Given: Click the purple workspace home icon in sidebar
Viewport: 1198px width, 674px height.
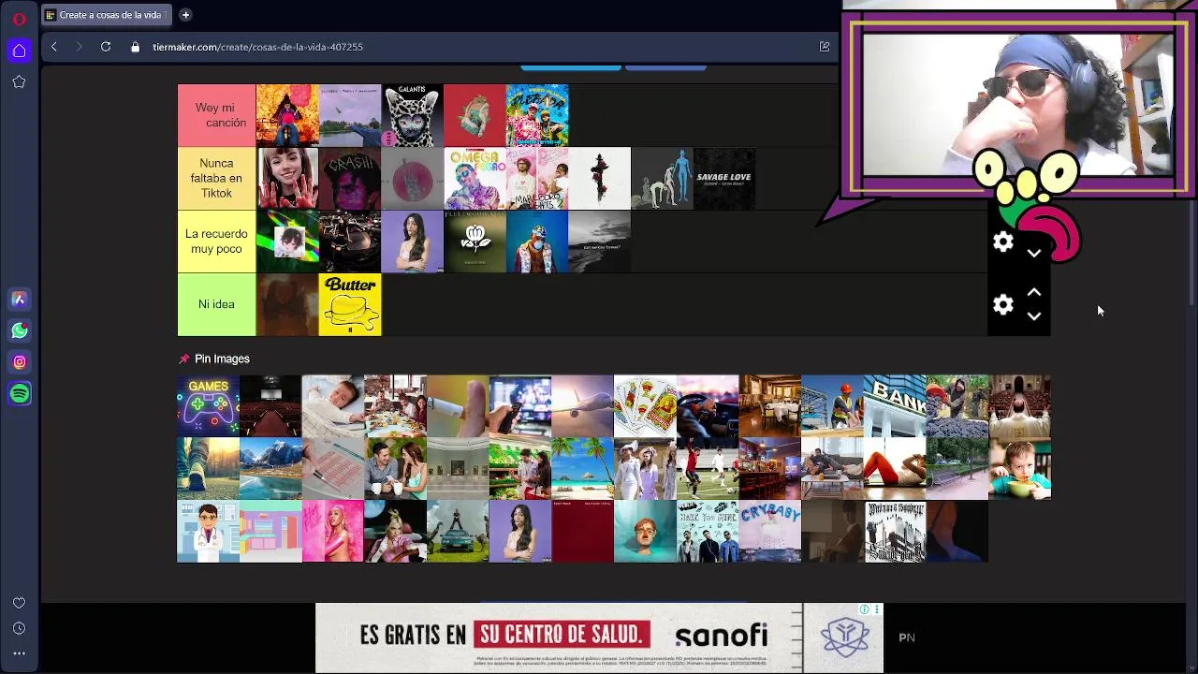Looking at the screenshot, I should pos(19,51).
